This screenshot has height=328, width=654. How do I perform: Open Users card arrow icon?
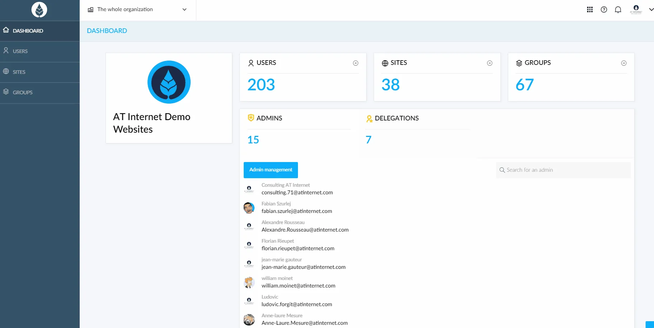(x=355, y=63)
